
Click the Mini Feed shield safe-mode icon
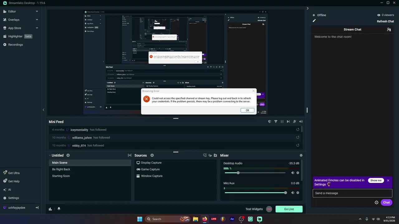[270, 122]
